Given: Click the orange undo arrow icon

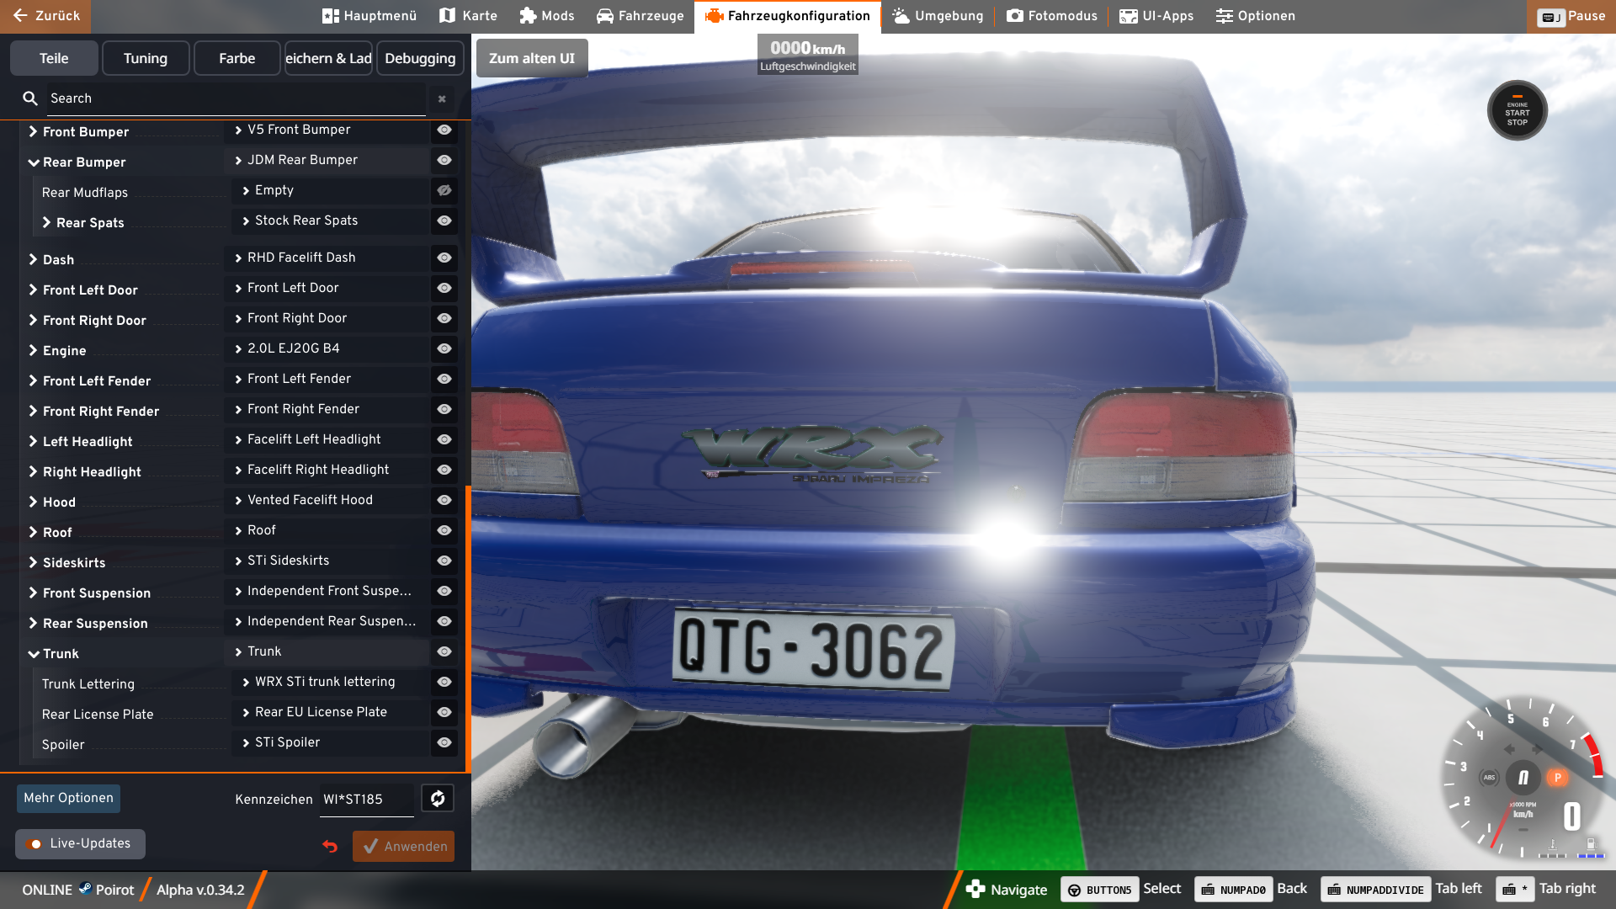Looking at the screenshot, I should (330, 847).
